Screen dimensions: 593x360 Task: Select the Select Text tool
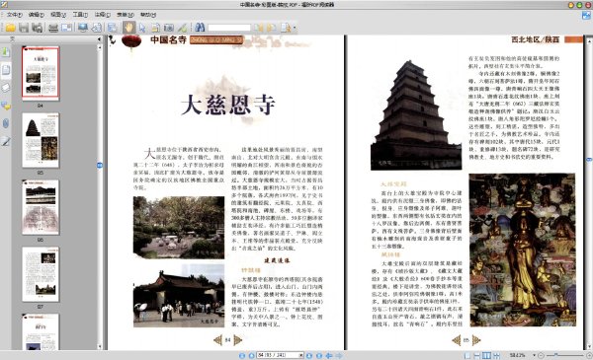(x=155, y=28)
